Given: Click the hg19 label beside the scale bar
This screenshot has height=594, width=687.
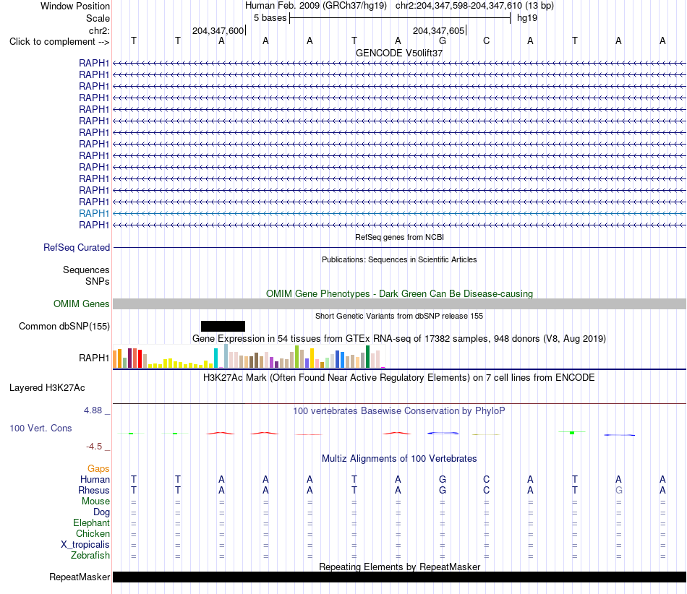Looking at the screenshot, I should (x=527, y=18).
